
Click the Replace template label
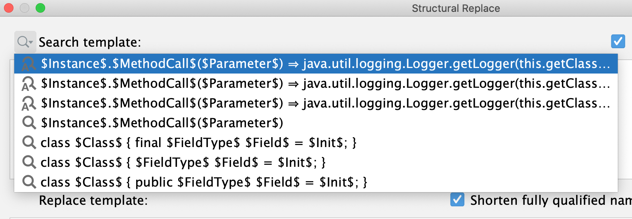(x=93, y=200)
